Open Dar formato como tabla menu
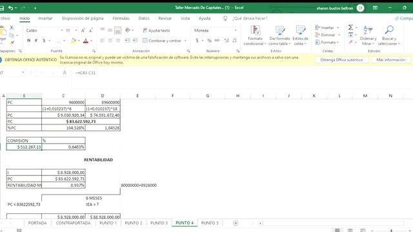Viewport: 413px width, 232px height. pos(279,35)
